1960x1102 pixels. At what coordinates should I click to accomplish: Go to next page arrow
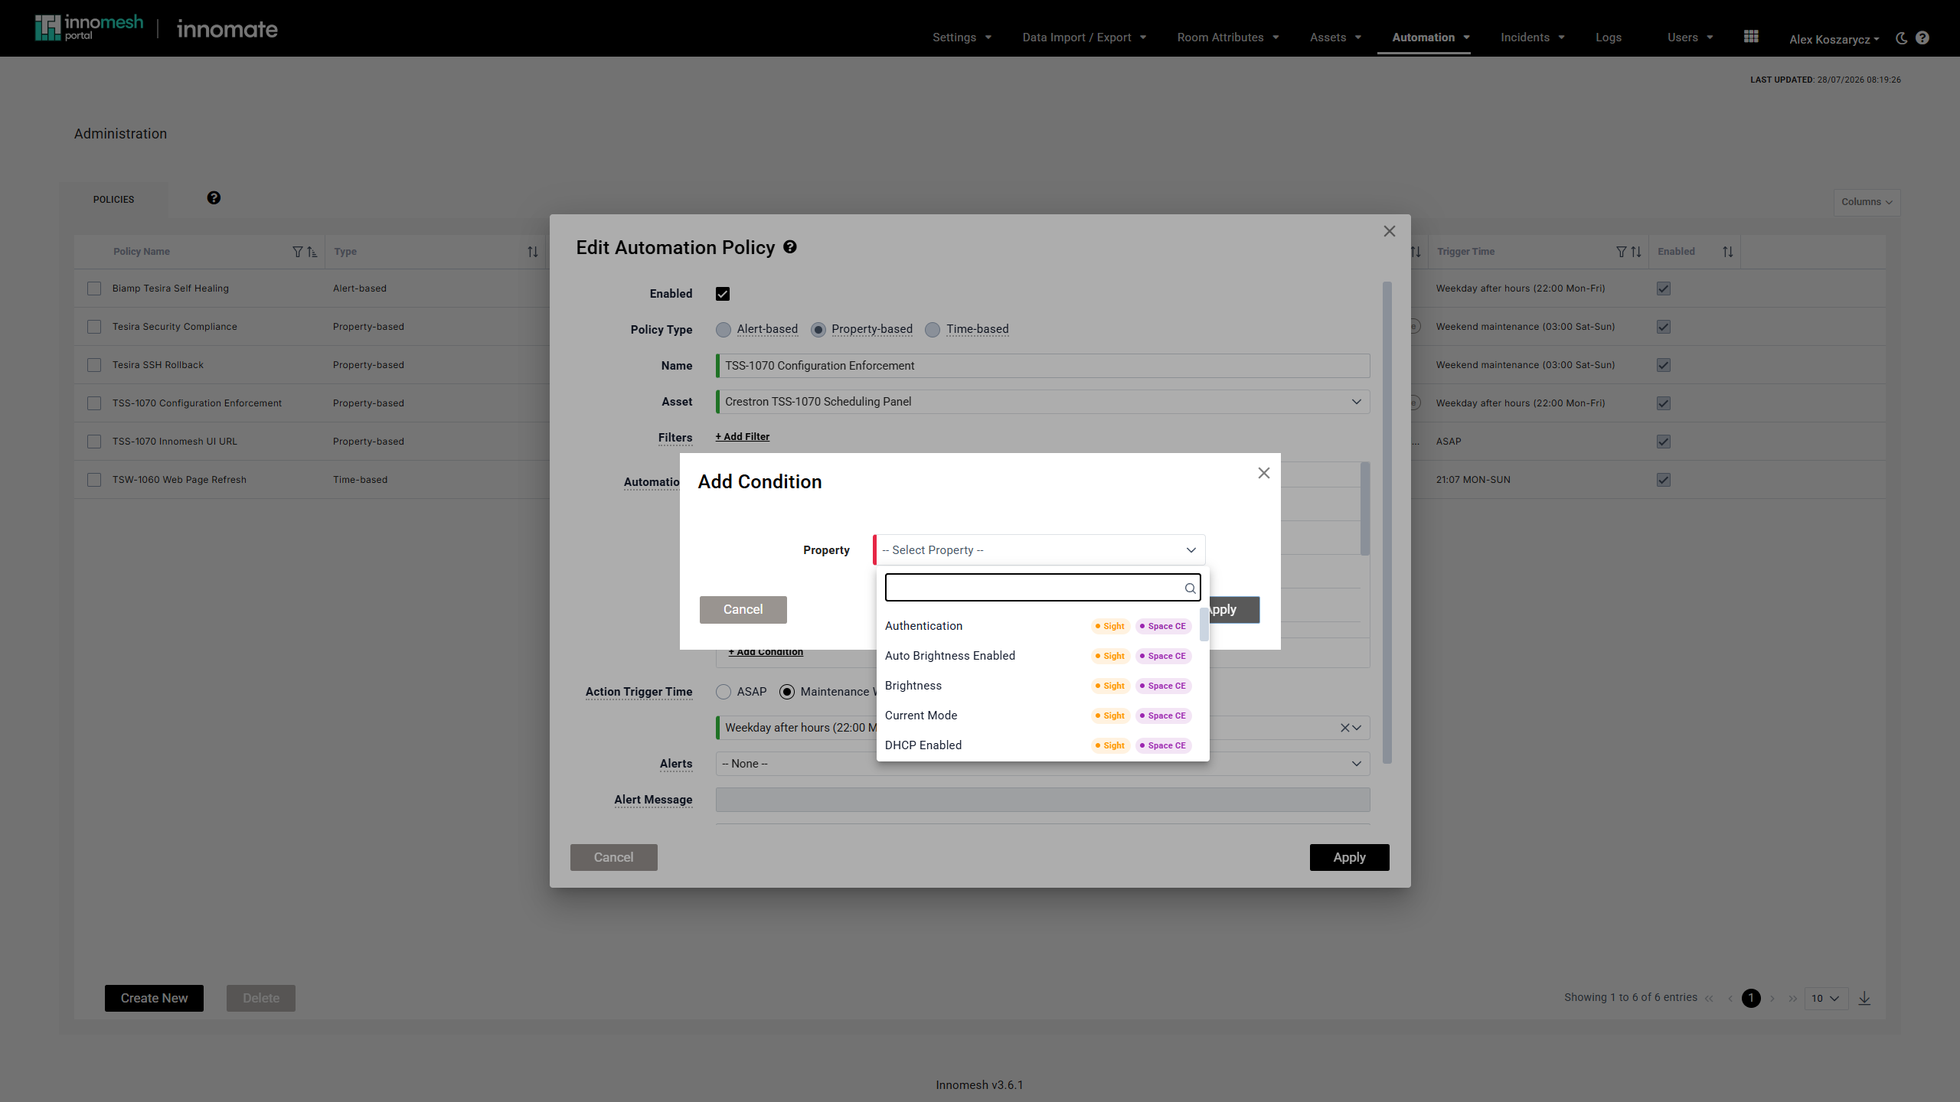[x=1772, y=999]
